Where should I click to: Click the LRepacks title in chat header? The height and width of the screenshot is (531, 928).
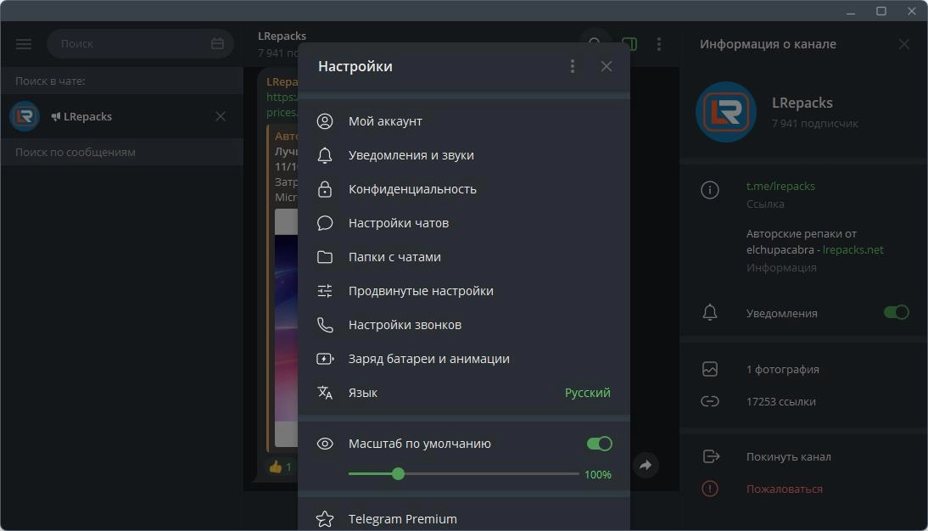(x=282, y=36)
